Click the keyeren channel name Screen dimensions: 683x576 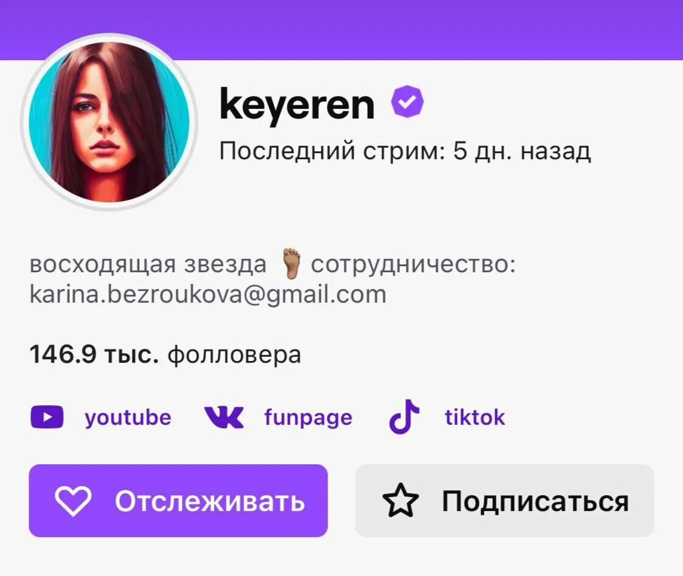297,105
